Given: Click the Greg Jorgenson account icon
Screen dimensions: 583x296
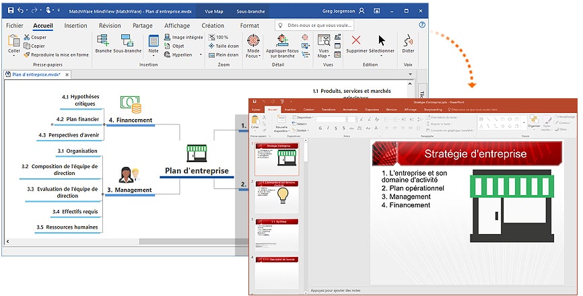Looking at the screenshot, I should pyautogui.click(x=362, y=11).
